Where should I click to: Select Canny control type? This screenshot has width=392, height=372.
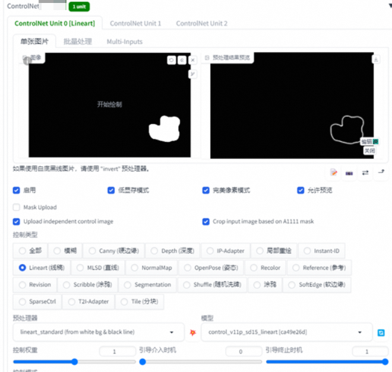[x=114, y=250]
